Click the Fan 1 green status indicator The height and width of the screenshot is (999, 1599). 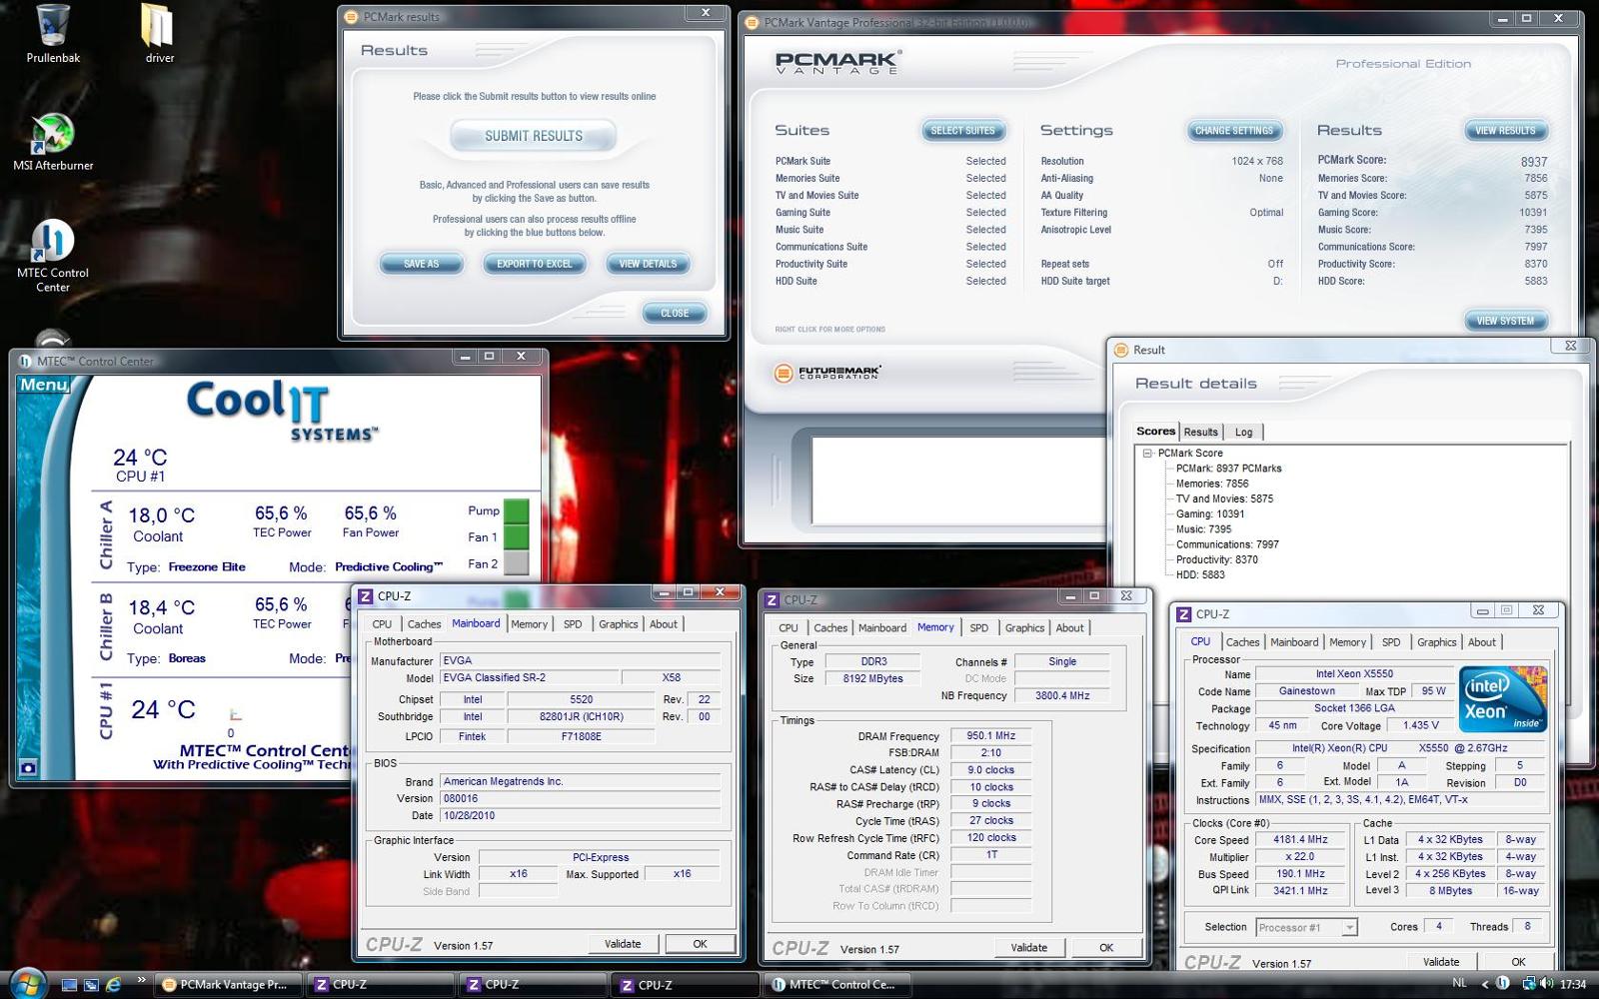pos(516,536)
